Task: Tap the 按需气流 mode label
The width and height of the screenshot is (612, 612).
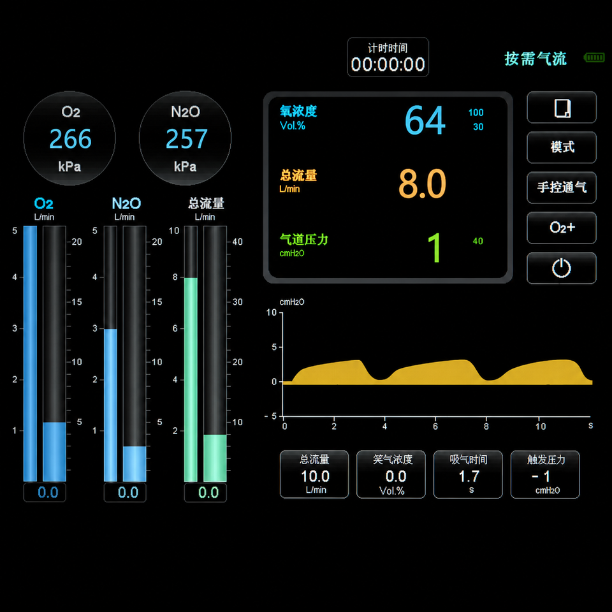Action: pos(535,59)
